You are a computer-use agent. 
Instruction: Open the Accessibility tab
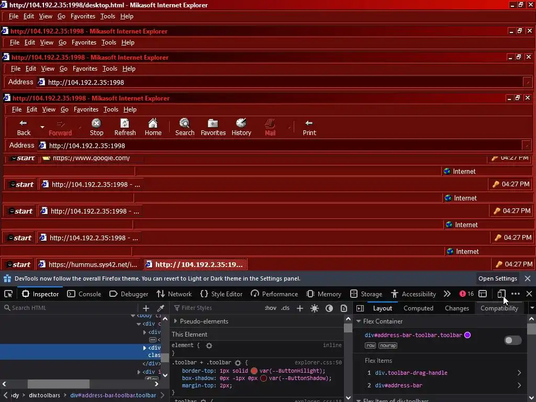pos(414,294)
